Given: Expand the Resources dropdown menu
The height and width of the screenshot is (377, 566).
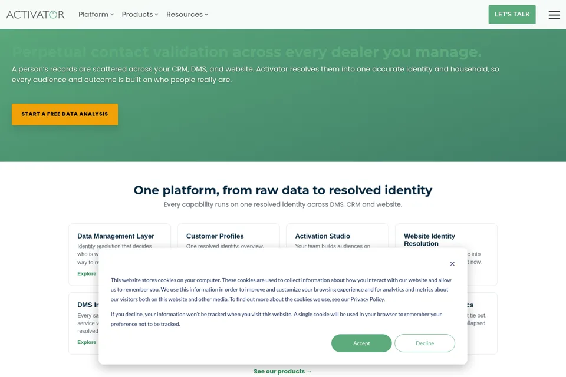Looking at the screenshot, I should coord(187,14).
